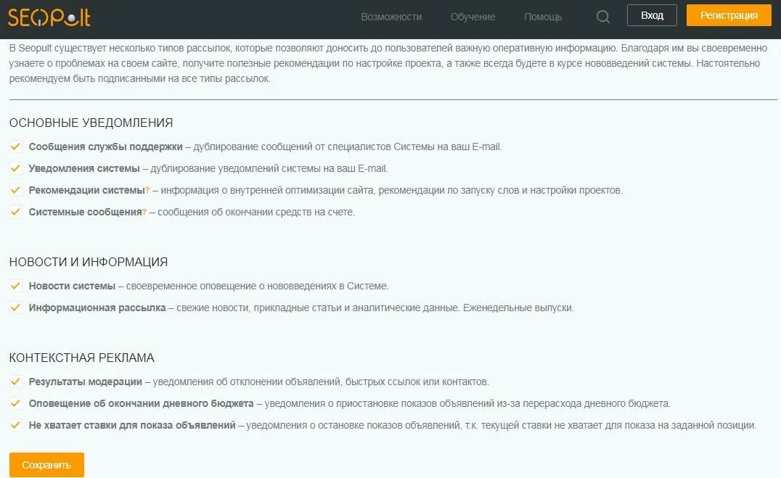Toggle Уведомления системы checkbox

(x=15, y=168)
